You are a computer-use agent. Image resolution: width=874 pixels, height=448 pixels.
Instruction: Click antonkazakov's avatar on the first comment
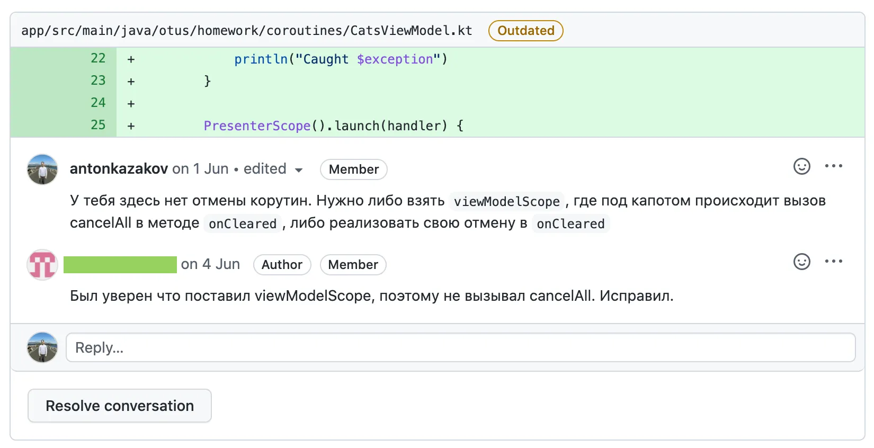click(x=42, y=169)
